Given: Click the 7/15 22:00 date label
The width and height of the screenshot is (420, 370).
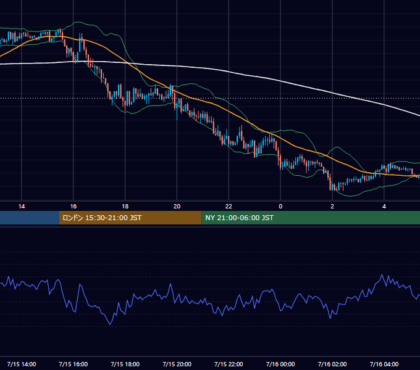Looking at the screenshot, I should pyautogui.click(x=229, y=364).
